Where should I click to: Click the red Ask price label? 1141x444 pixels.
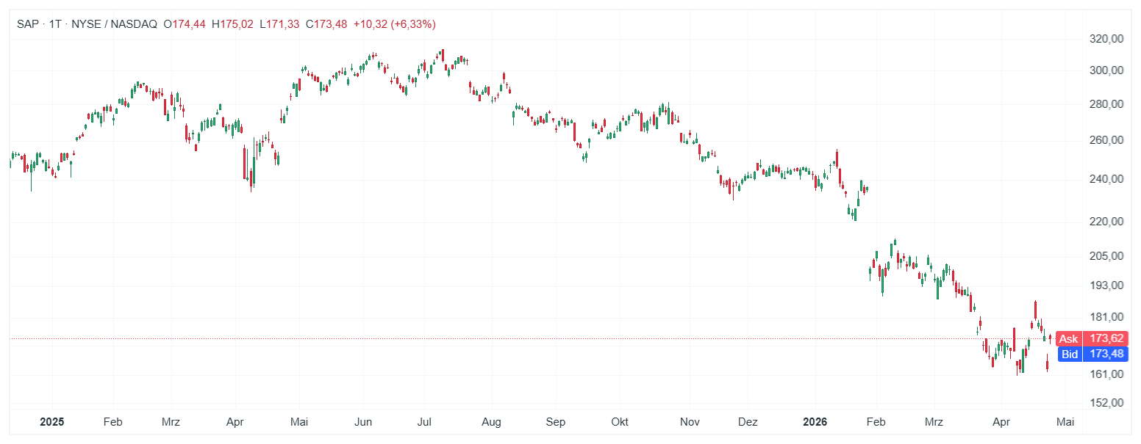1091,338
